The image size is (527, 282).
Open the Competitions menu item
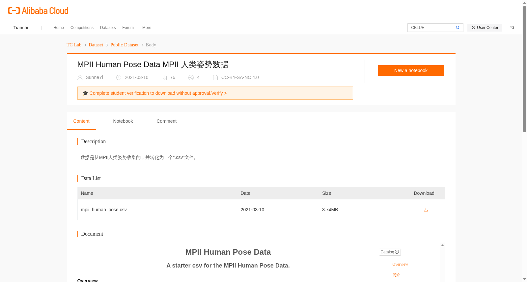click(x=82, y=28)
